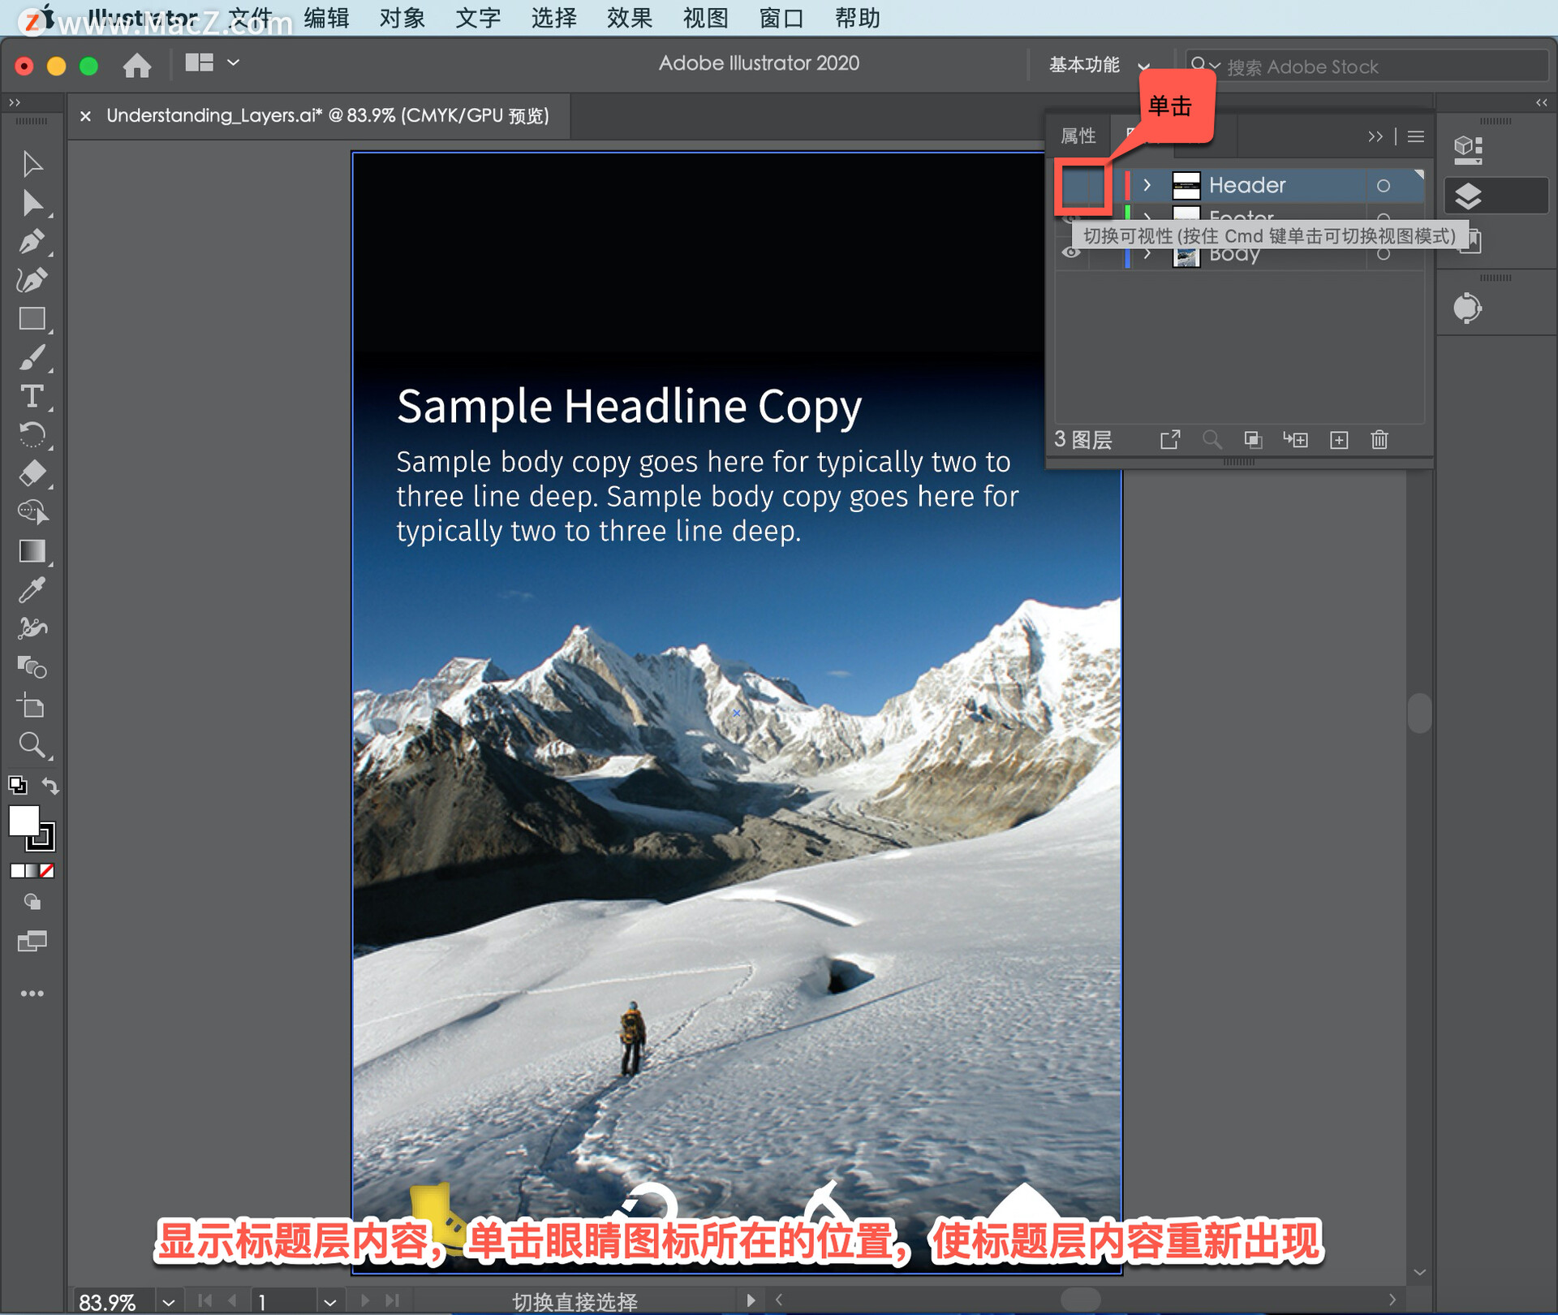Select the Rectangle tool
Screen dimensions: 1558x1315
tap(32, 319)
